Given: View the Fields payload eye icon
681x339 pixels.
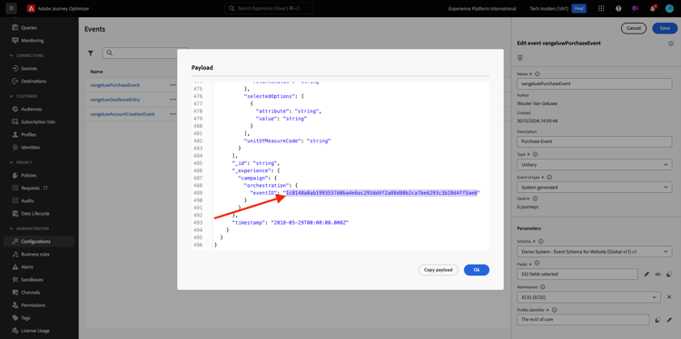Looking at the screenshot, I should 658,274.
